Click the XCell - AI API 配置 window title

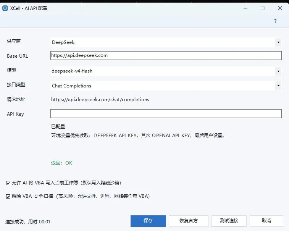point(29,8)
